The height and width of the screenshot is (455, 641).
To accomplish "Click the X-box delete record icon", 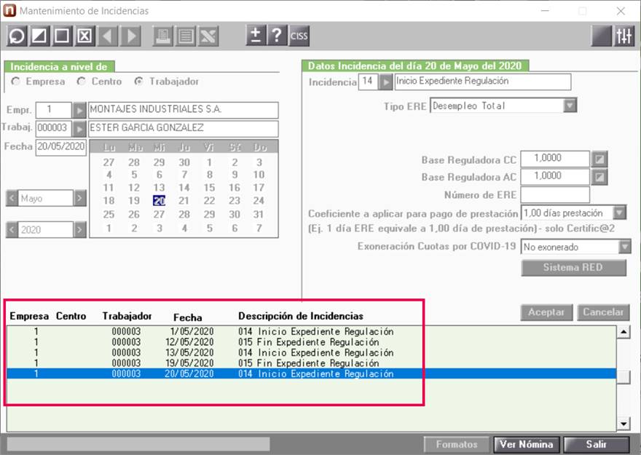I will pos(85,36).
